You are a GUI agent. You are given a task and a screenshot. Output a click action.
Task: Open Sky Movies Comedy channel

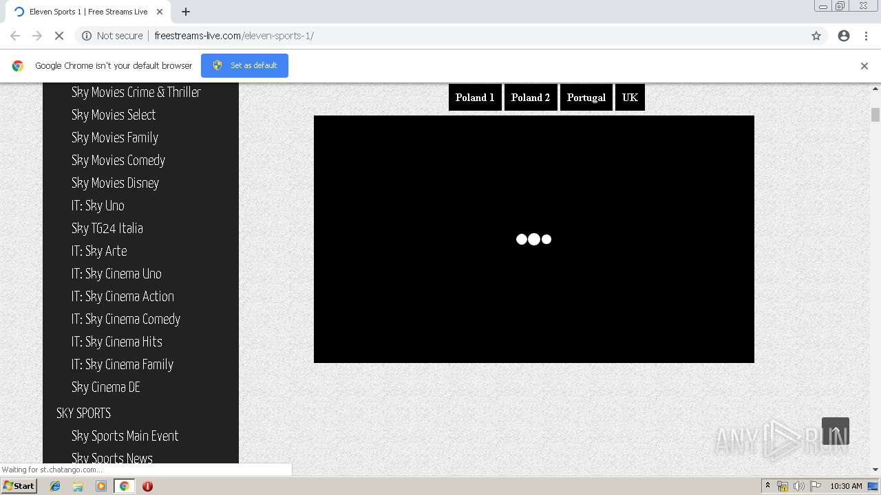click(118, 160)
